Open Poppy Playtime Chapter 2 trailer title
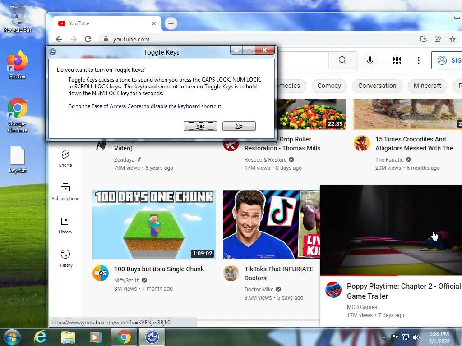 (x=404, y=291)
